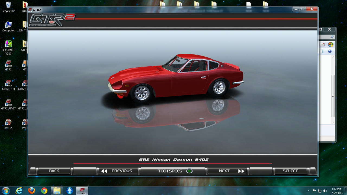Select the GTR2_FIAGT desktop shortcut
Image resolution: width=347 pixels, height=195 pixels.
point(8,105)
